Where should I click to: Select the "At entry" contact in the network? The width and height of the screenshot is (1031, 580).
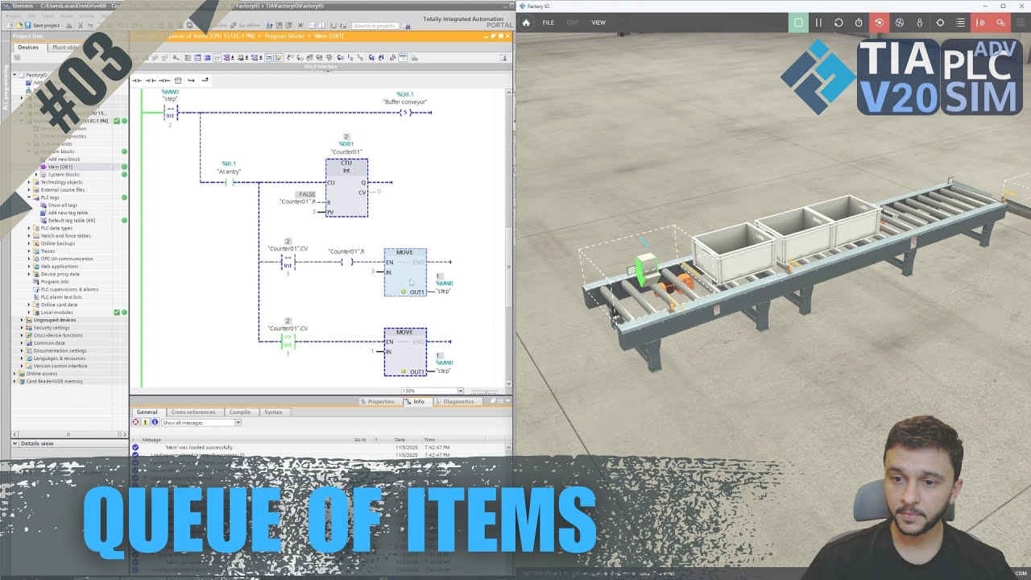(229, 182)
